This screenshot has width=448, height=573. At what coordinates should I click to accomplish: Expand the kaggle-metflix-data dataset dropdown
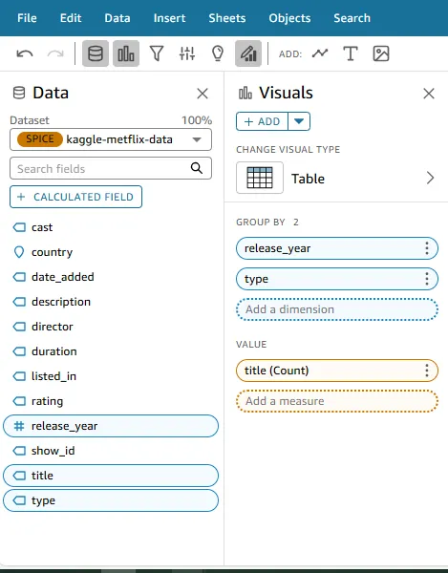pyautogui.click(x=197, y=139)
